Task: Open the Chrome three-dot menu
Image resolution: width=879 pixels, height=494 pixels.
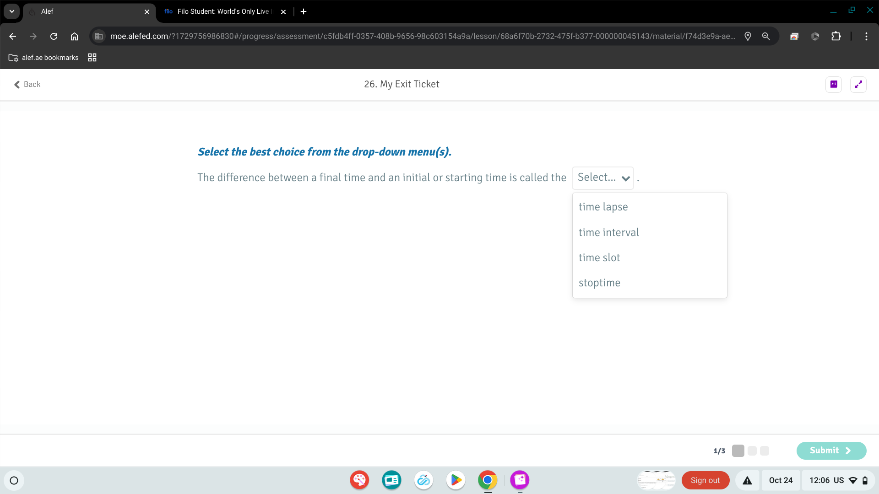Action: click(x=866, y=37)
